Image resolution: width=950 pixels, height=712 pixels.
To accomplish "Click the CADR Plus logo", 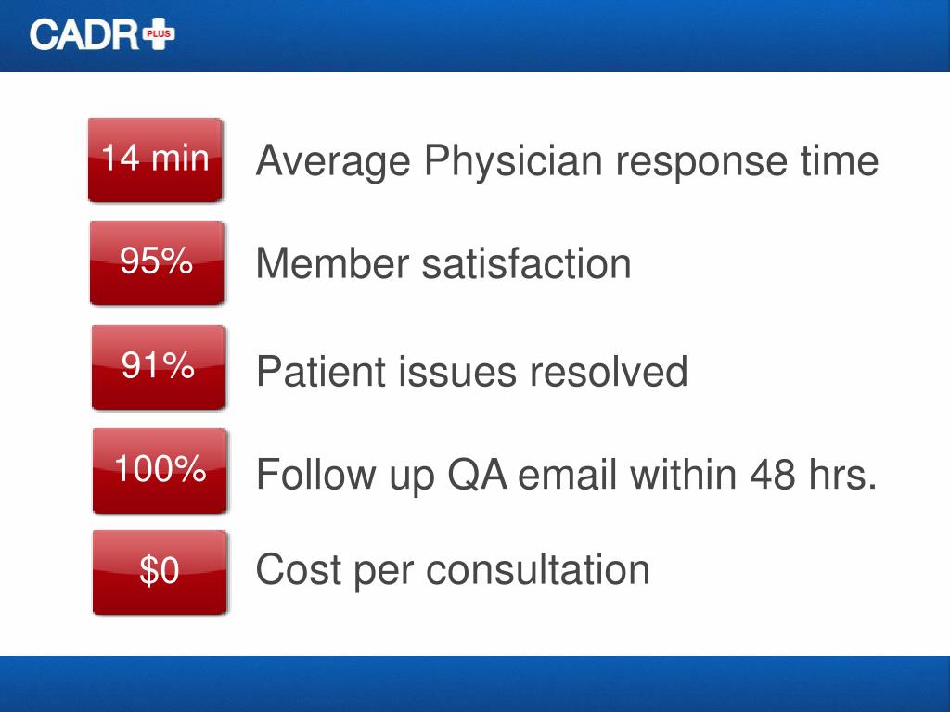I will click(x=102, y=34).
